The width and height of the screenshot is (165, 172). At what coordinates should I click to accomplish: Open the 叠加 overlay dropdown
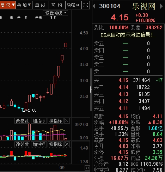tap(24, 5)
